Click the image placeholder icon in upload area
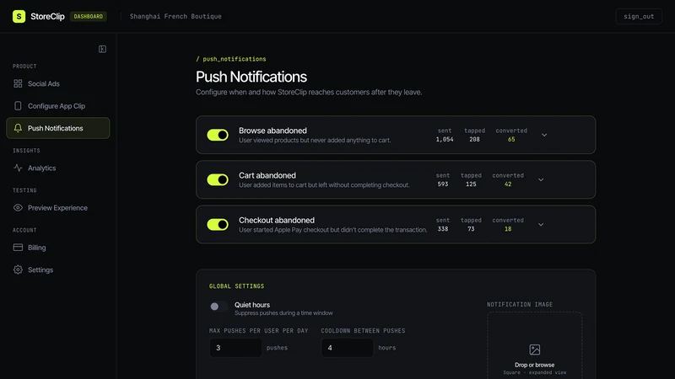 pos(535,350)
